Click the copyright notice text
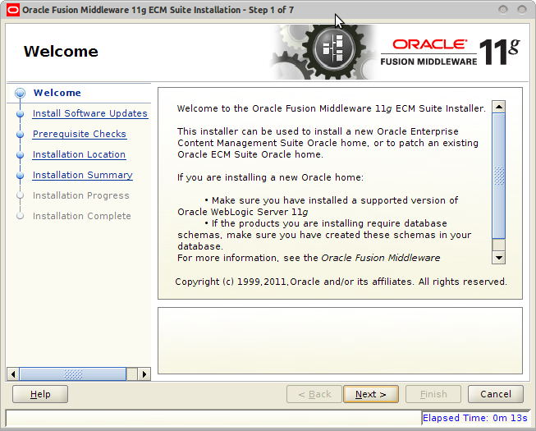Viewport: 536px width, 431px height. pos(341,282)
